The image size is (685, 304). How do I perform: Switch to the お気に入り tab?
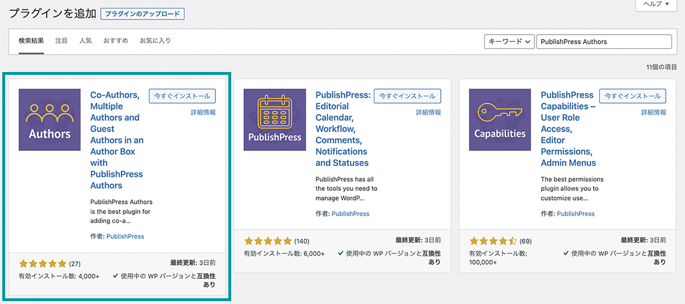tap(155, 41)
